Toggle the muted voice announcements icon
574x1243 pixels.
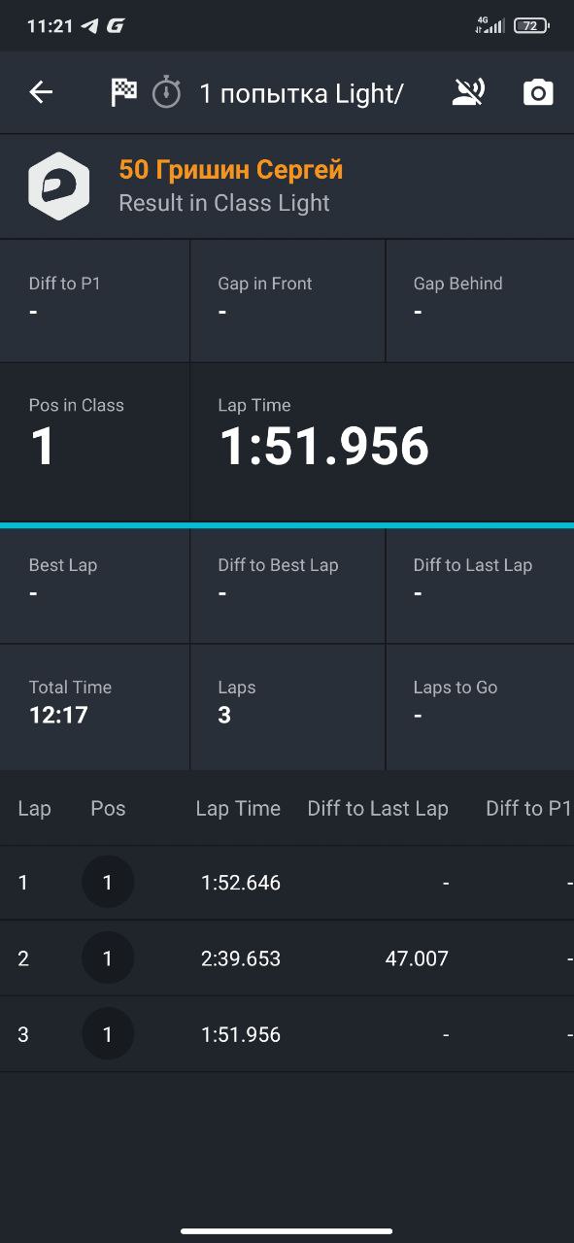click(x=469, y=92)
